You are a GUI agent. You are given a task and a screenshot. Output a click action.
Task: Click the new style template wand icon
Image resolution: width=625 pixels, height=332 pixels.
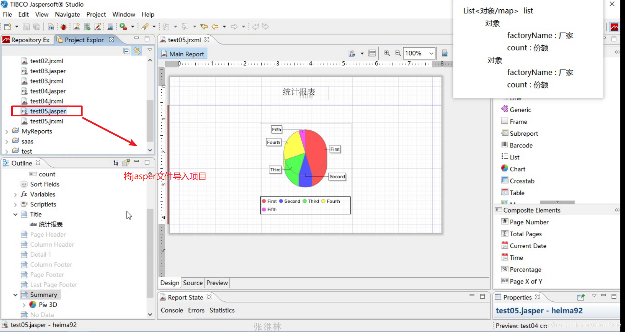pyautogui.click(x=98, y=27)
